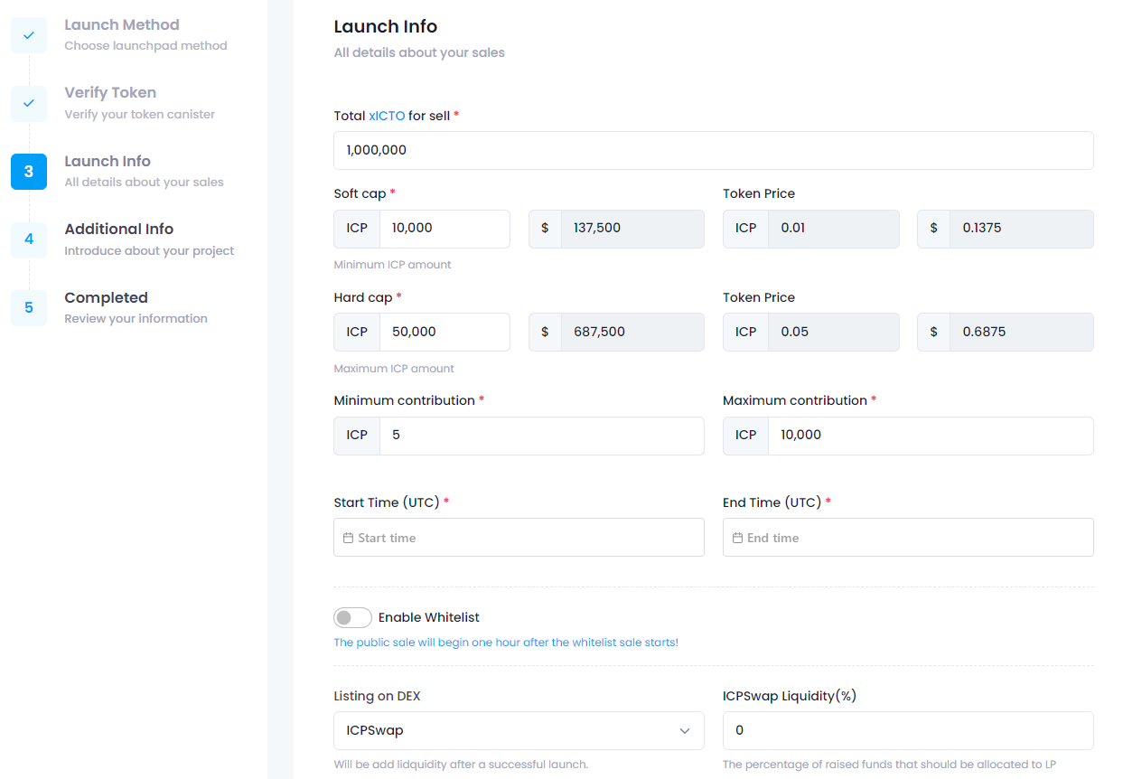The image size is (1123, 779).
Task: Click the step 5 Completed badge
Action: click(x=29, y=308)
